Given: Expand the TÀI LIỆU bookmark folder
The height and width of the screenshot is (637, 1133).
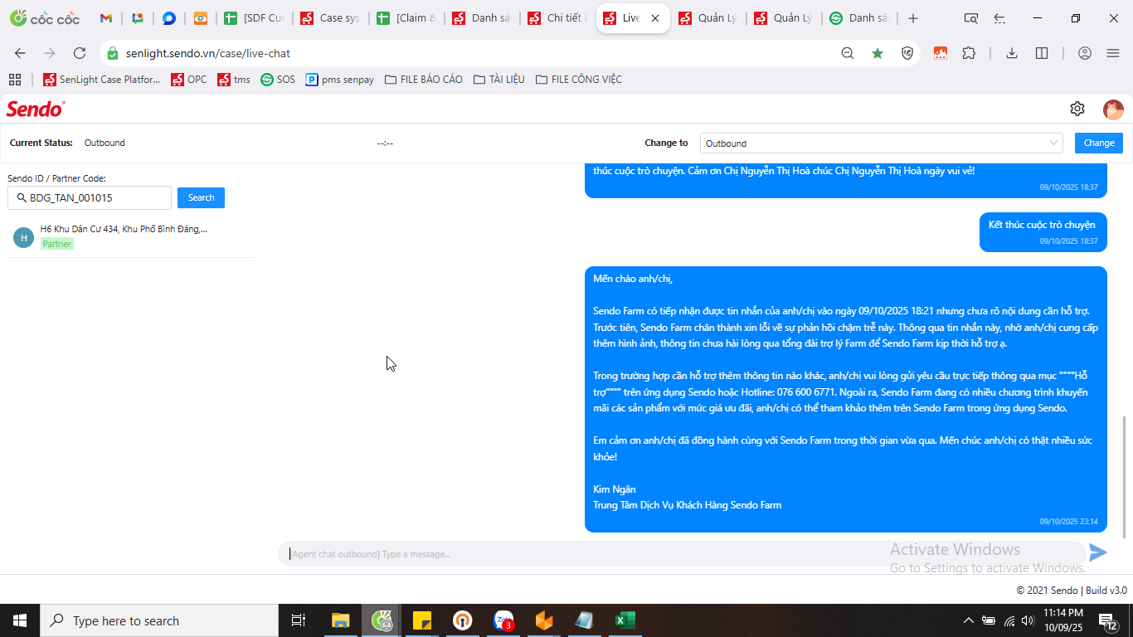Looking at the screenshot, I should tap(498, 80).
